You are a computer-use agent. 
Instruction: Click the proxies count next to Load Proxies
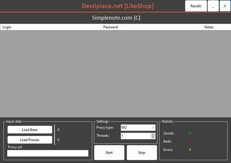coord(58,140)
